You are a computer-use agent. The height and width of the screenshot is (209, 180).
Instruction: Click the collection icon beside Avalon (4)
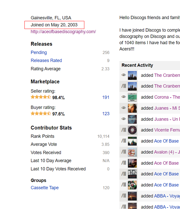pyautogui.click(x=124, y=152)
